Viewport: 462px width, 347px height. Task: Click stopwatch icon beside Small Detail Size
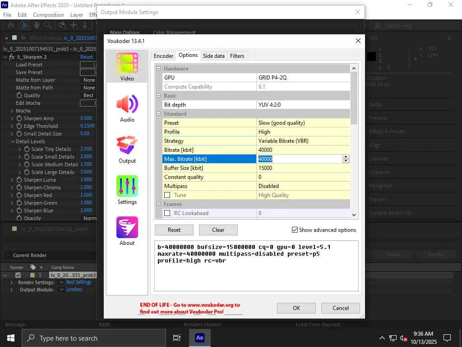click(19, 134)
